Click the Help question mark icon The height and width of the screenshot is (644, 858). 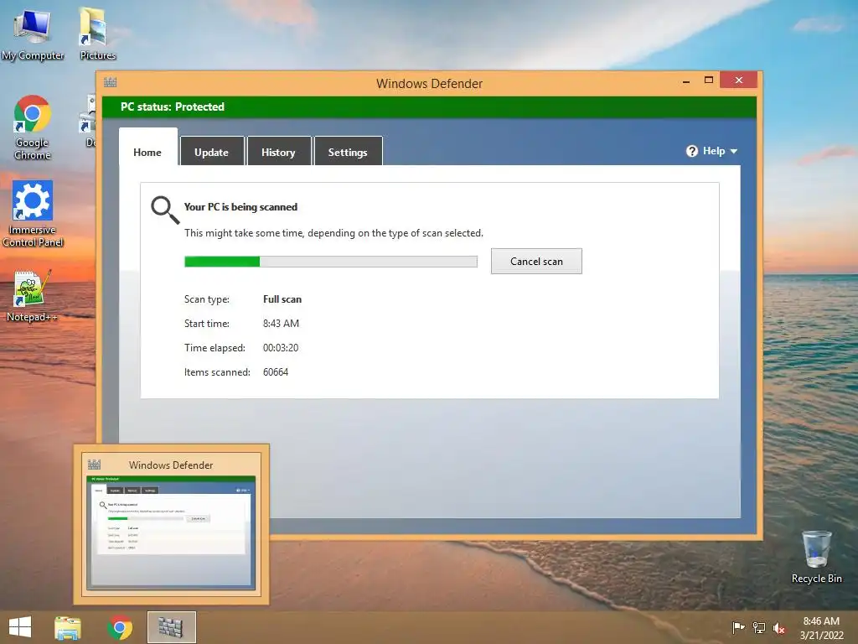coord(692,151)
